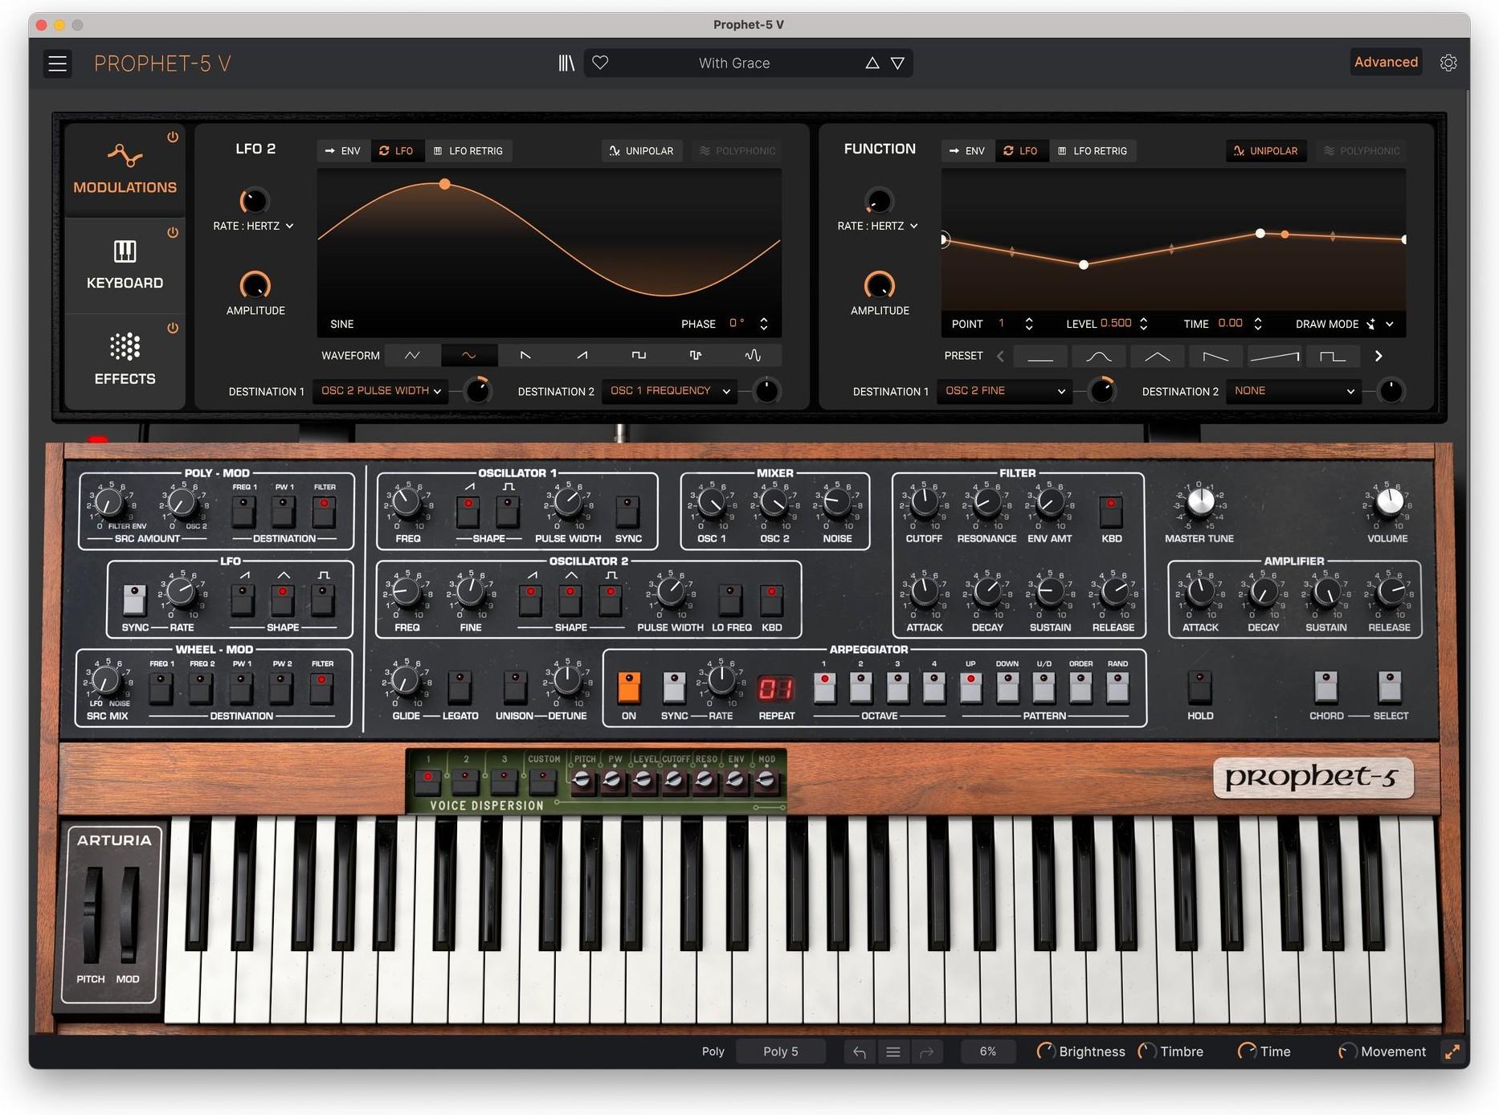Open the Keyboard panel
This screenshot has height=1115, width=1499.
pyautogui.click(x=125, y=265)
